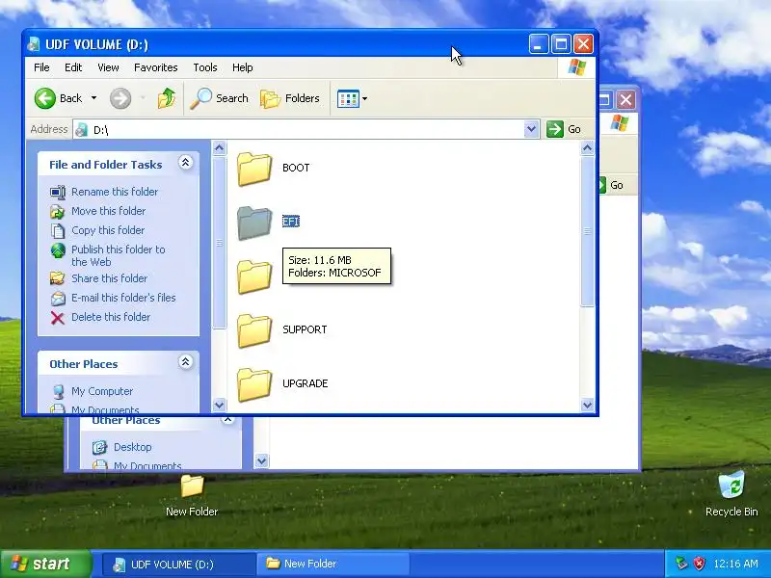Expand the address bar dropdown
771x578 pixels.
(531, 129)
